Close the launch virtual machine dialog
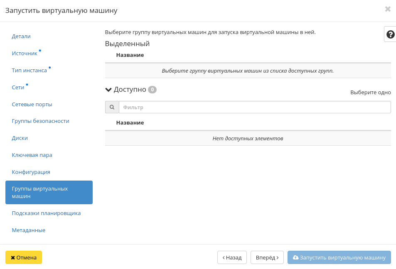Image resolution: width=396 pixels, height=269 pixels. (x=388, y=9)
